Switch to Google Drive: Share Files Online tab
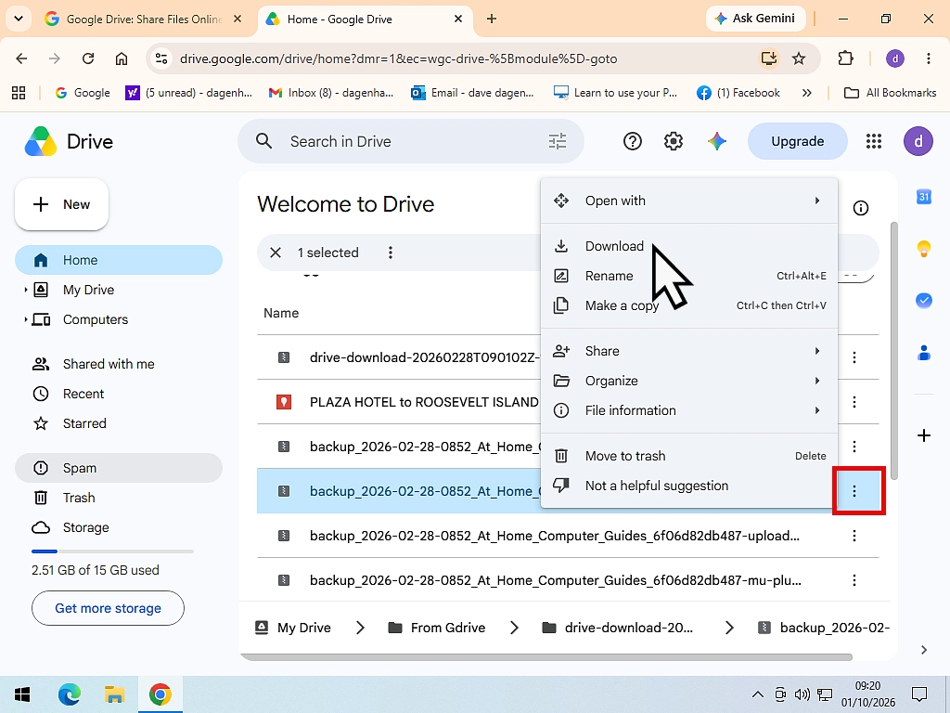The image size is (950, 713). 144,19
